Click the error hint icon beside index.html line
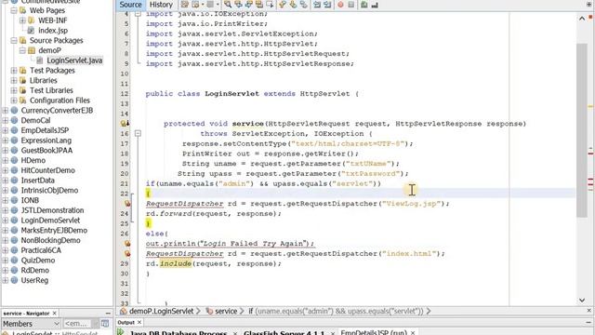Image resolution: width=595 pixels, height=335 pixels. pos(127,253)
